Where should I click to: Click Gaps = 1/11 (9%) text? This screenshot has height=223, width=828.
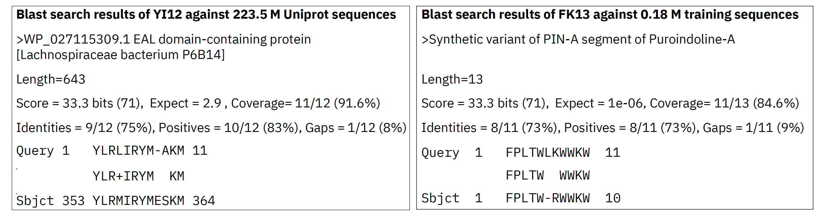754,128
